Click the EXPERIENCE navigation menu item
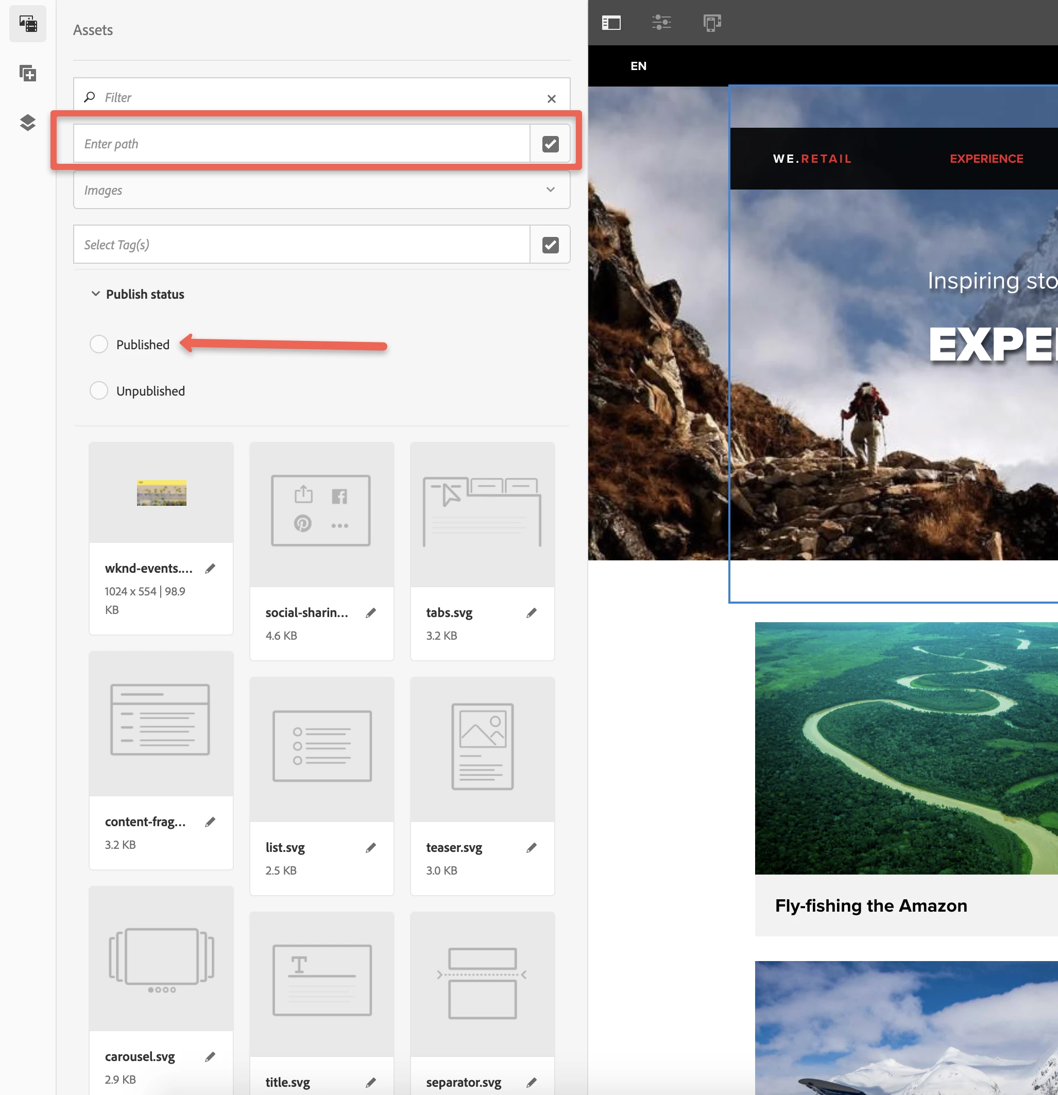The height and width of the screenshot is (1095, 1058). (986, 159)
